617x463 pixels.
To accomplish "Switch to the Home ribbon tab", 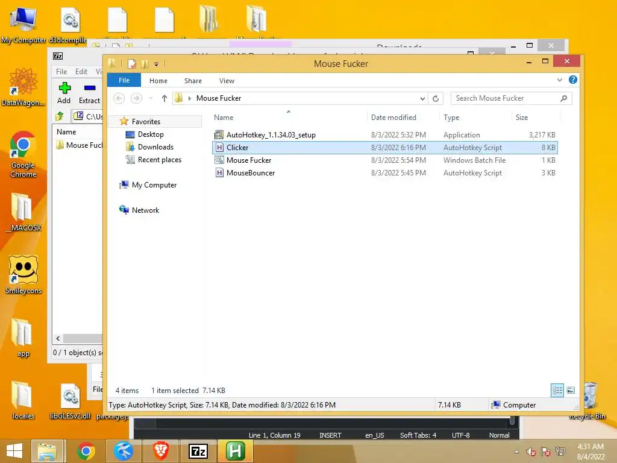I will [158, 81].
